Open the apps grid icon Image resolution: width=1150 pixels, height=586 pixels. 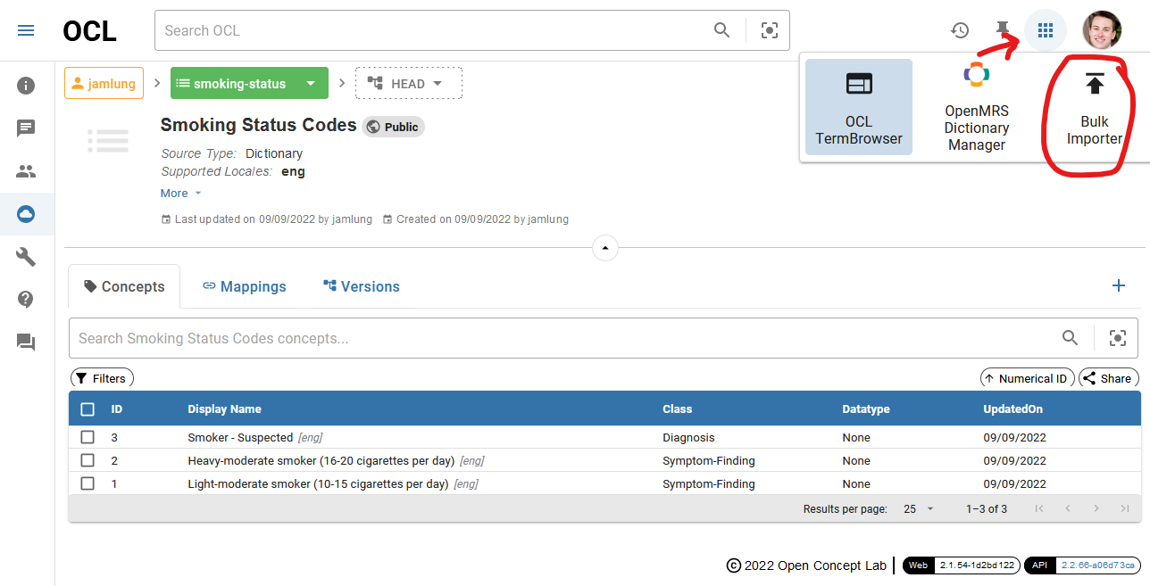pyautogui.click(x=1046, y=30)
